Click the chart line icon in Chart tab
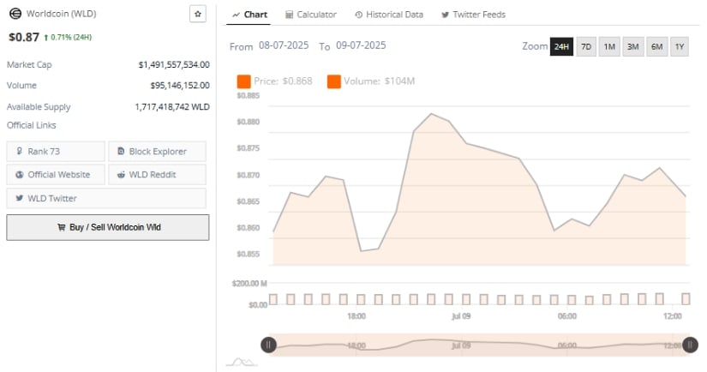Image resolution: width=707 pixels, height=372 pixels. coord(237,15)
